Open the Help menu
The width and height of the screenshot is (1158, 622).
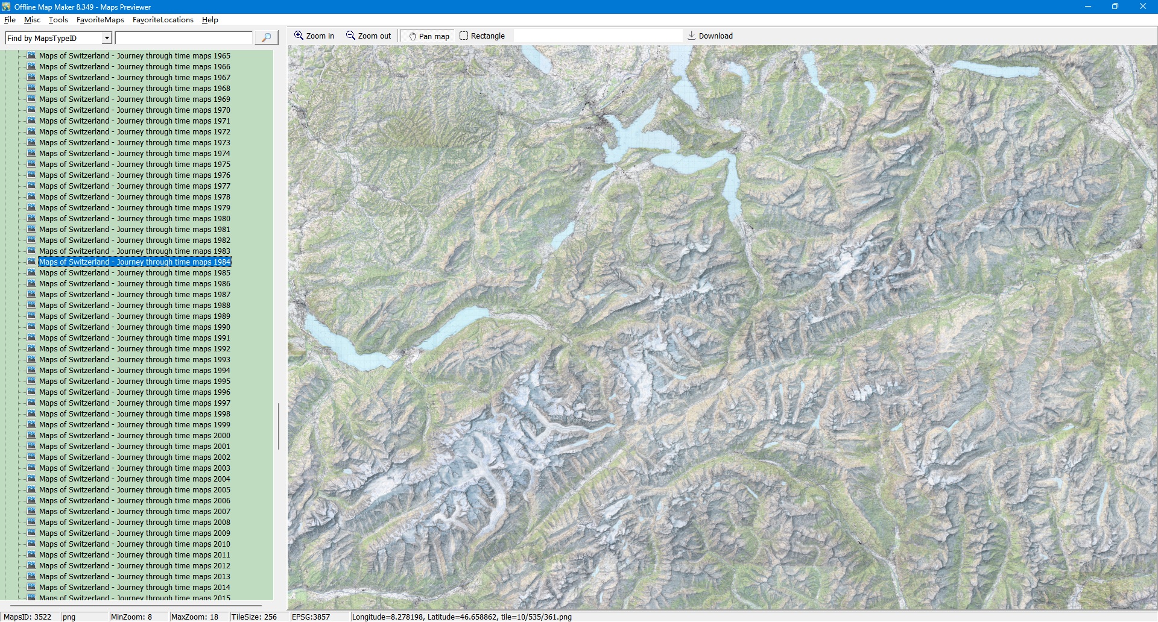[x=210, y=20]
